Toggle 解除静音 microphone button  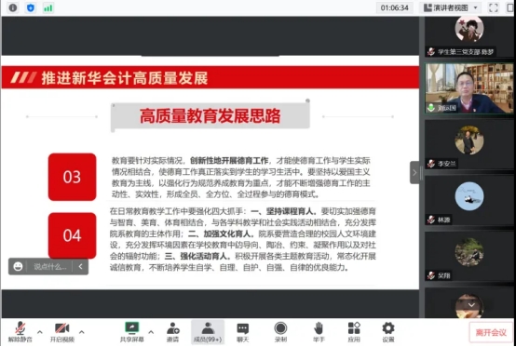[20, 332]
